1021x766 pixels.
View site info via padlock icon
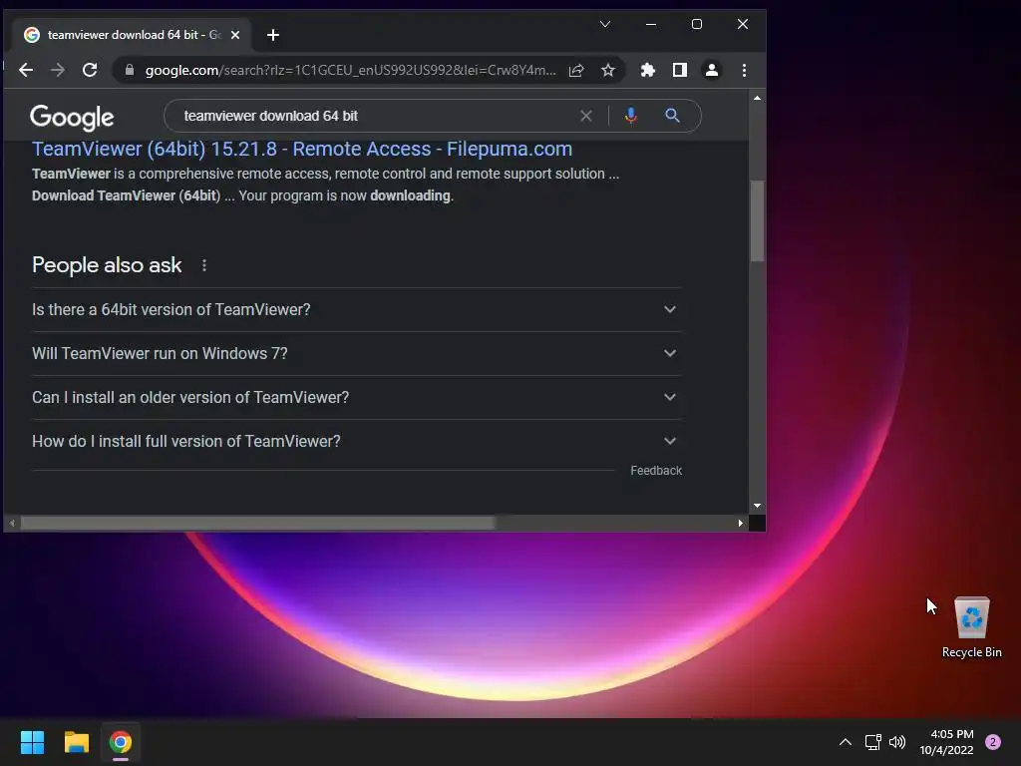pos(129,70)
